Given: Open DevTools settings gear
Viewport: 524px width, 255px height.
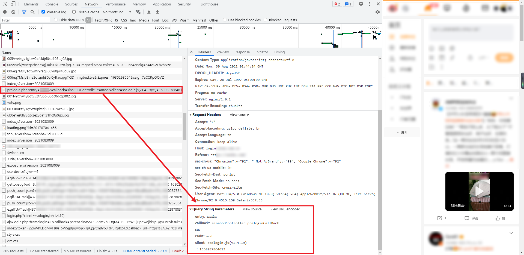Looking at the screenshot, I should tap(361, 4).
